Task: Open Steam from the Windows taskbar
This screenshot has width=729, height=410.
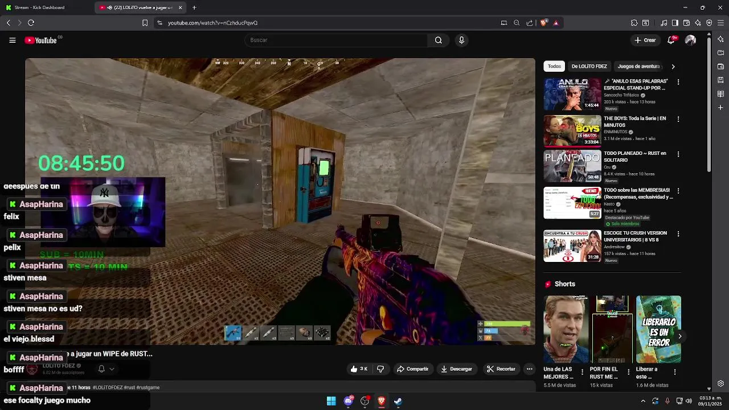Action: tap(398, 401)
